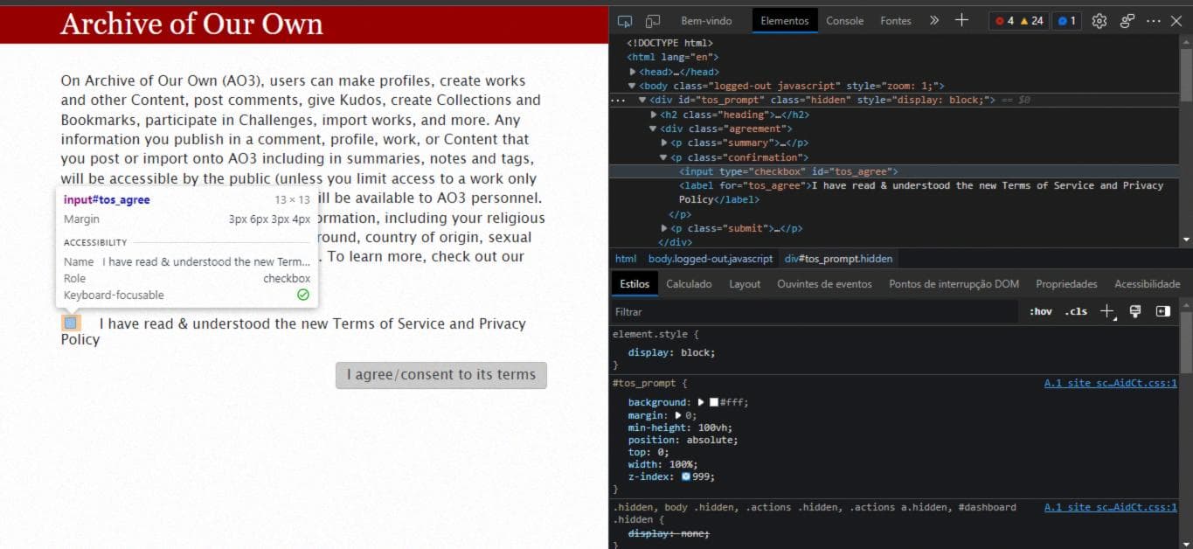Switch to the Console tab
This screenshot has height=549, width=1193.
(x=844, y=20)
